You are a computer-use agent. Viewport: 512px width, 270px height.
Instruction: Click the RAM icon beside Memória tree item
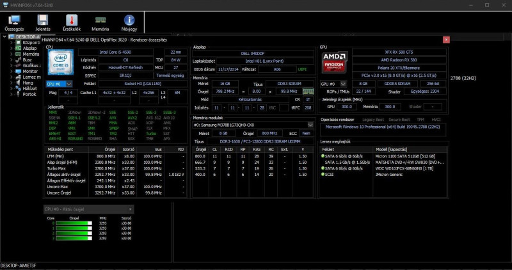click(x=18, y=54)
